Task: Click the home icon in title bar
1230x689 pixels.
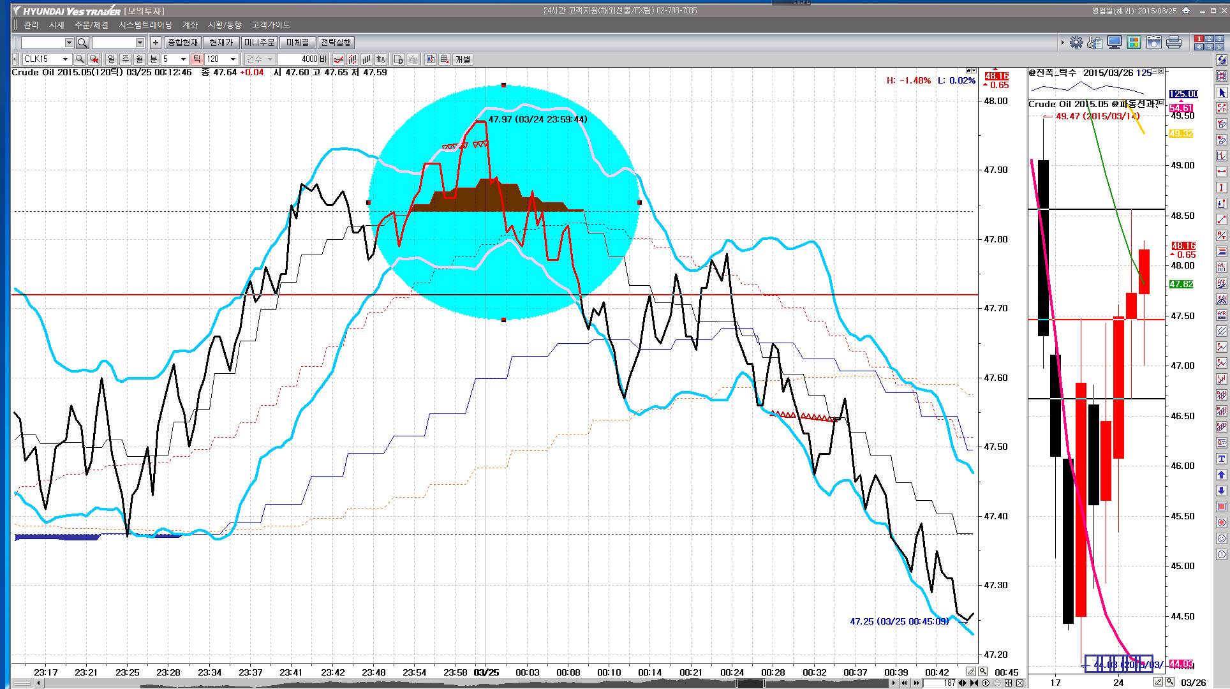Action: (1186, 10)
